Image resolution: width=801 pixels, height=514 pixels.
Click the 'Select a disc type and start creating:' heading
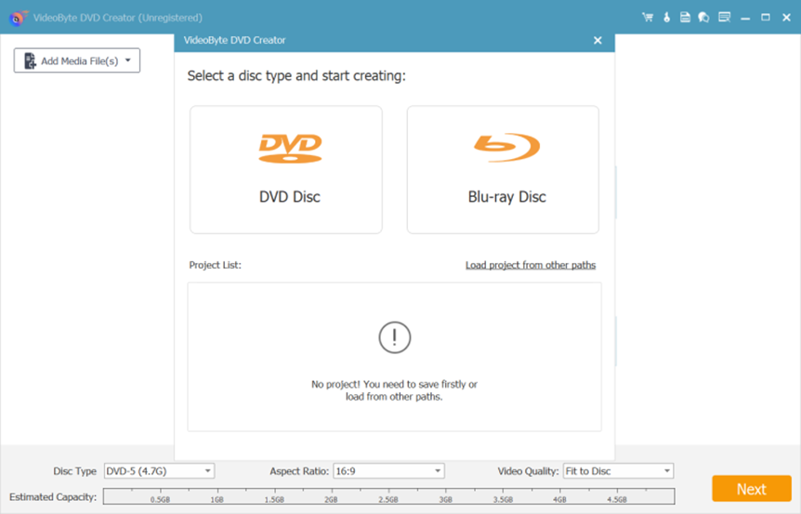(x=296, y=76)
